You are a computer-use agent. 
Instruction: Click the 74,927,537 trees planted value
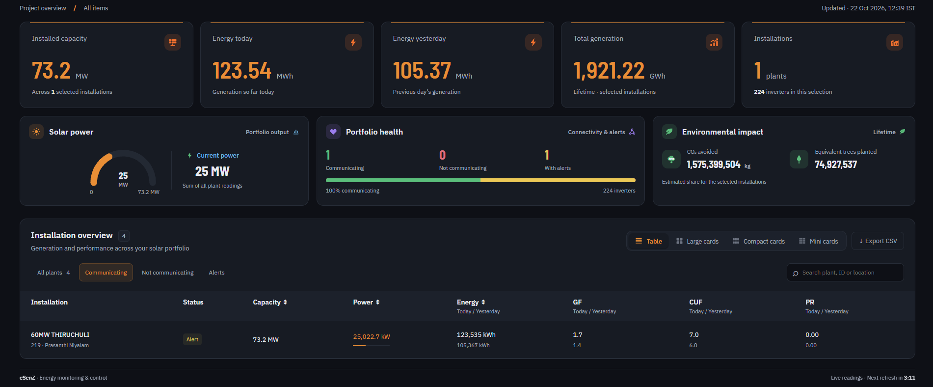(x=836, y=165)
